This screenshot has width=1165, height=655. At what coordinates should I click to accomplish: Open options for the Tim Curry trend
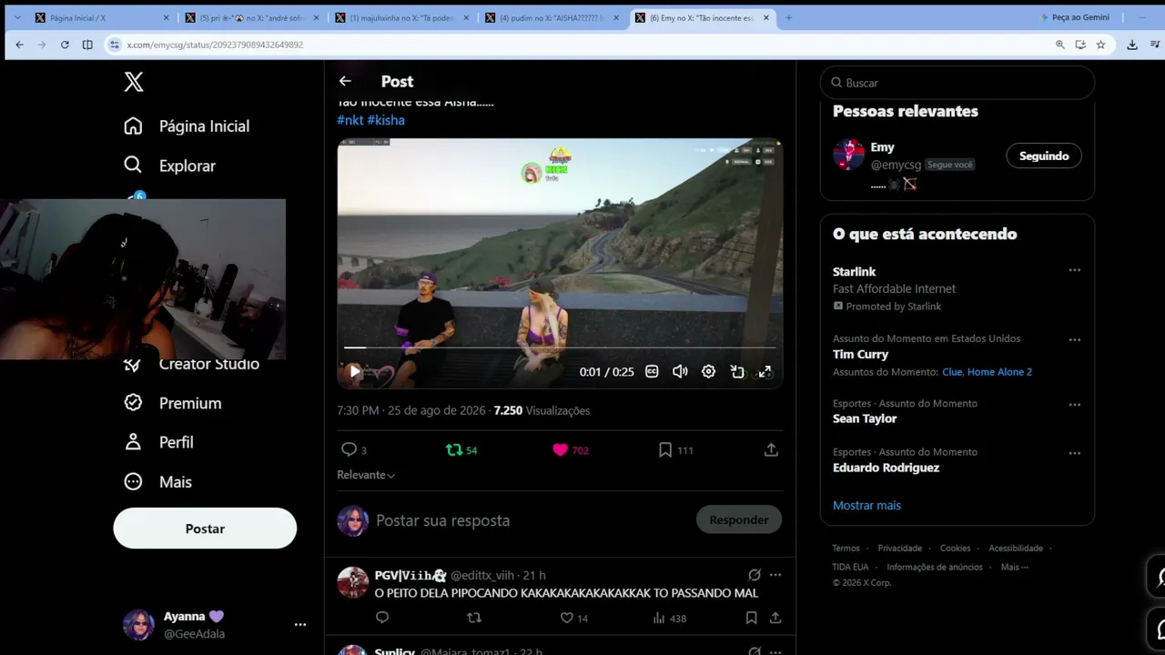[x=1075, y=339]
